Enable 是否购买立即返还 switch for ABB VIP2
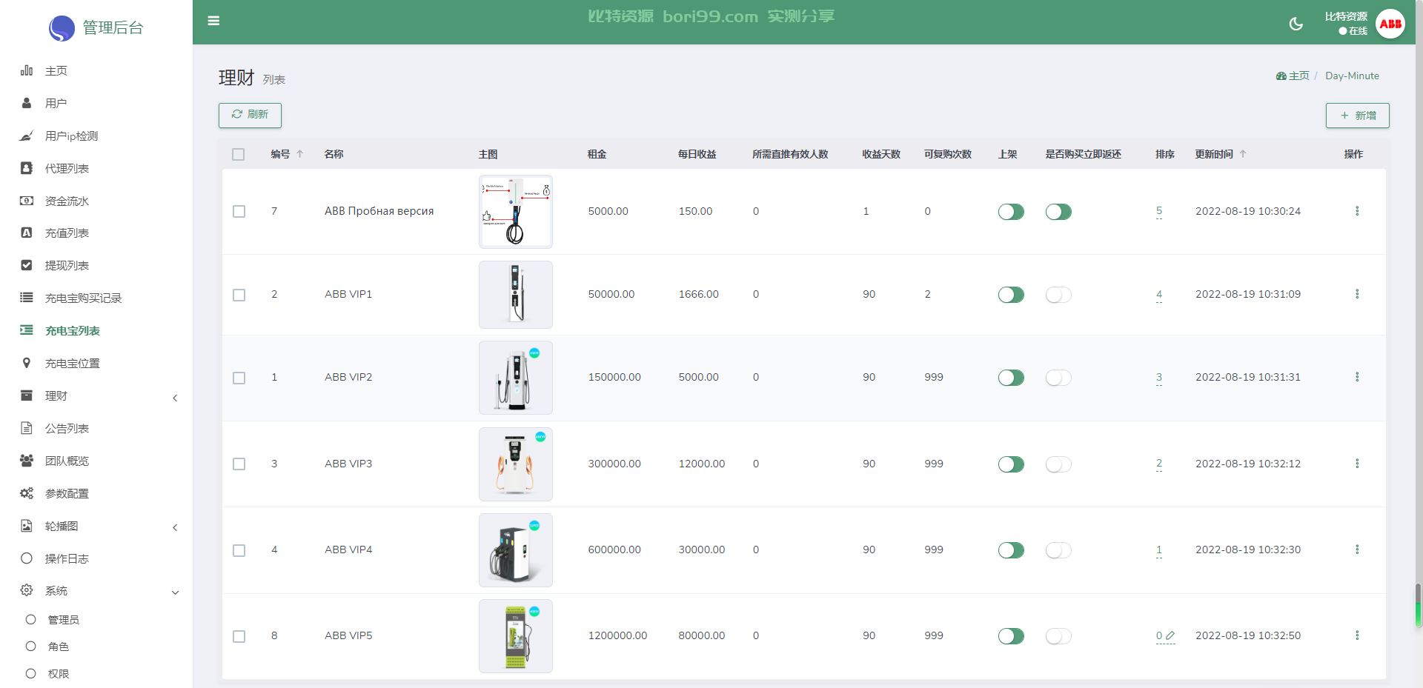This screenshot has height=688, width=1423. coord(1058,378)
